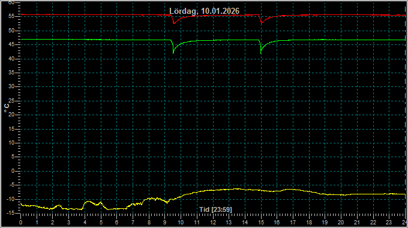
Task: Select hour 0 on the time axis
Action: click(x=21, y=223)
